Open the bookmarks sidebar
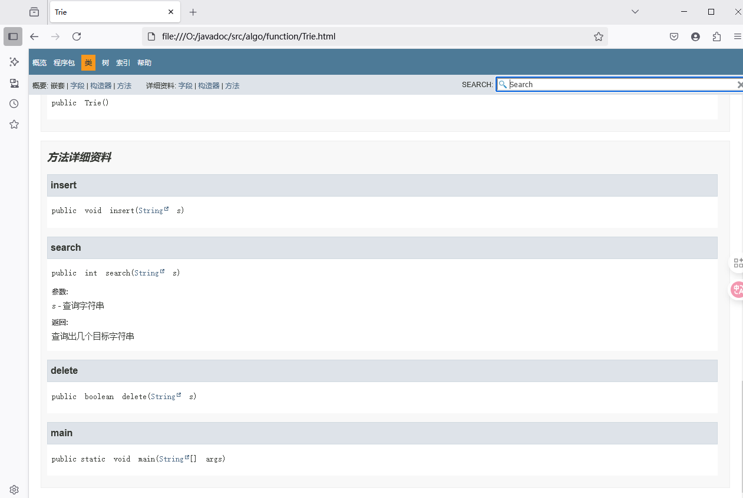743x498 pixels. point(14,124)
